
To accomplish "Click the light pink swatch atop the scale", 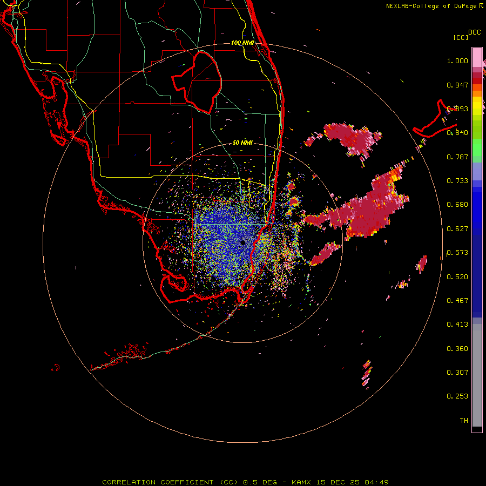I will 477,58.
